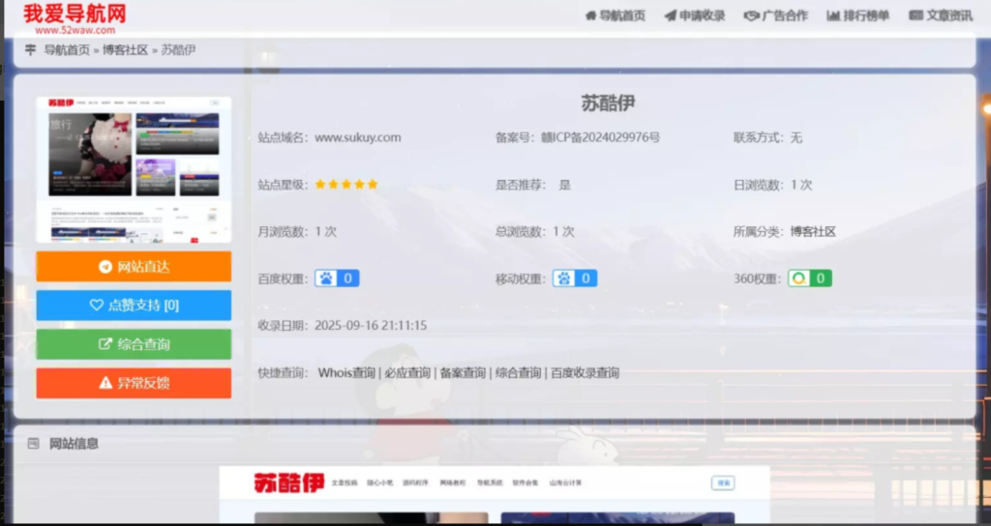Image resolution: width=991 pixels, height=526 pixels.
Task: Click the blue 点赞支持 [0] button
Action: (x=134, y=306)
